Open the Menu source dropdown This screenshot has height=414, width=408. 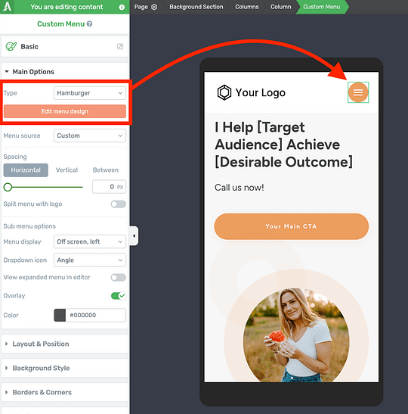pyautogui.click(x=90, y=135)
